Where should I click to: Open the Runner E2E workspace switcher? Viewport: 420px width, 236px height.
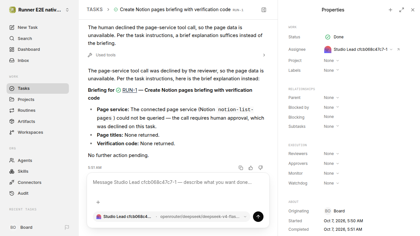coord(39,10)
